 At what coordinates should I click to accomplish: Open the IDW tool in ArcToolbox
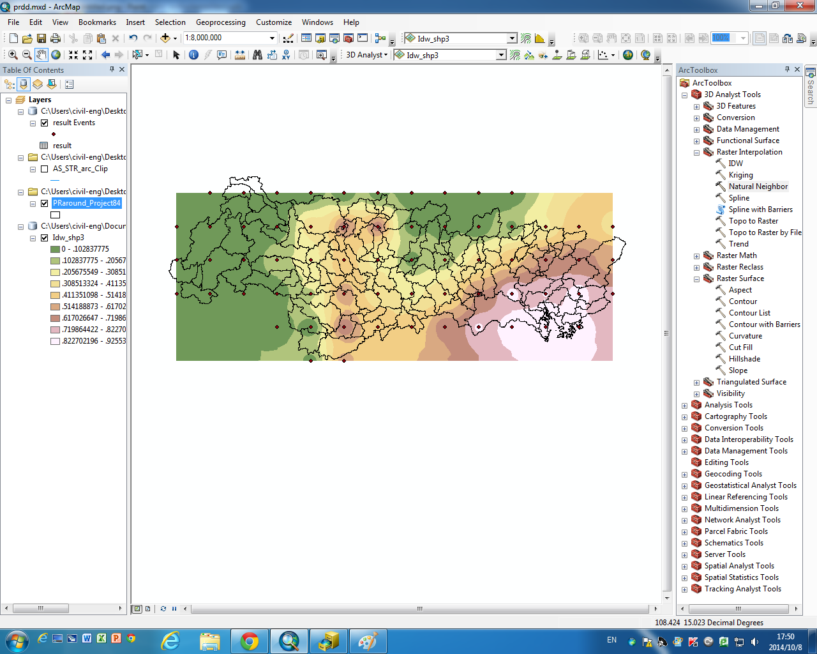point(736,163)
